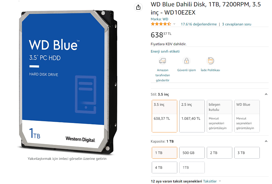Collapse the Kapasite section chevron
The image size is (272, 184).
point(266,141)
